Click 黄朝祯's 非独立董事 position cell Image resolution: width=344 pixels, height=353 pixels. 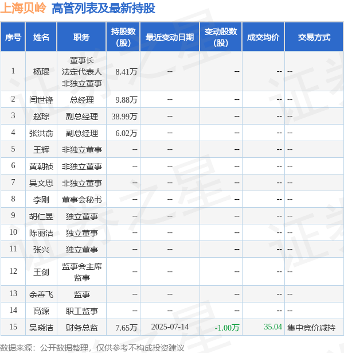81,166
